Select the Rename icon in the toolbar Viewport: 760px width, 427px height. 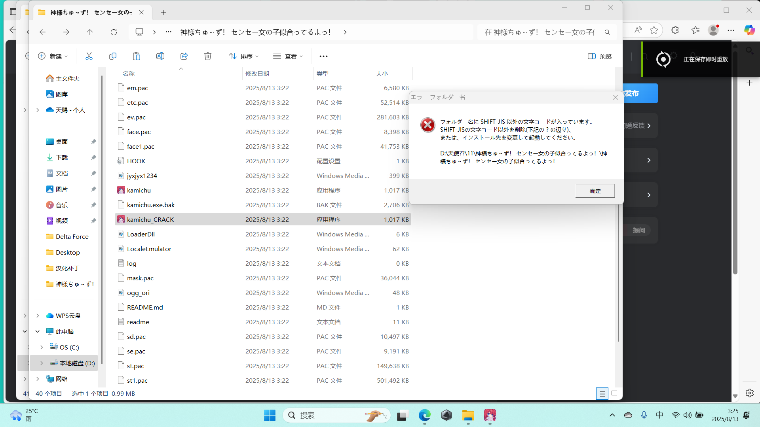[x=160, y=56]
